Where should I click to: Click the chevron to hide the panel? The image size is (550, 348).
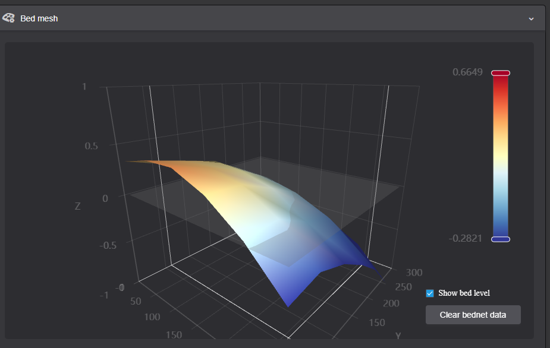point(532,18)
